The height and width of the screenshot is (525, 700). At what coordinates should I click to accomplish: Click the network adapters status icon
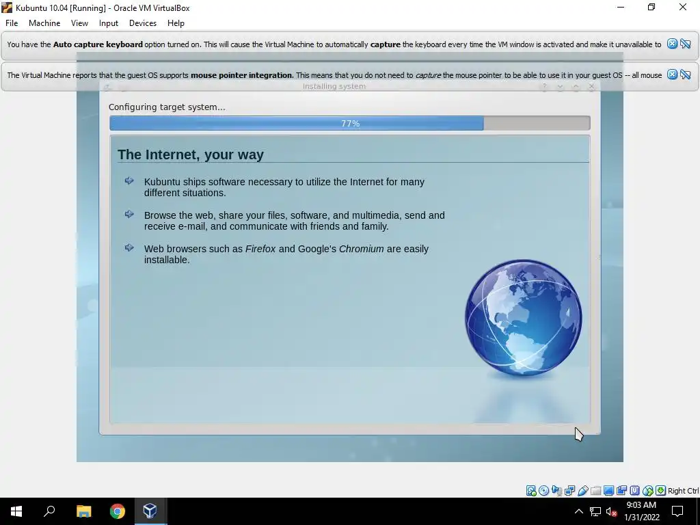(x=569, y=491)
